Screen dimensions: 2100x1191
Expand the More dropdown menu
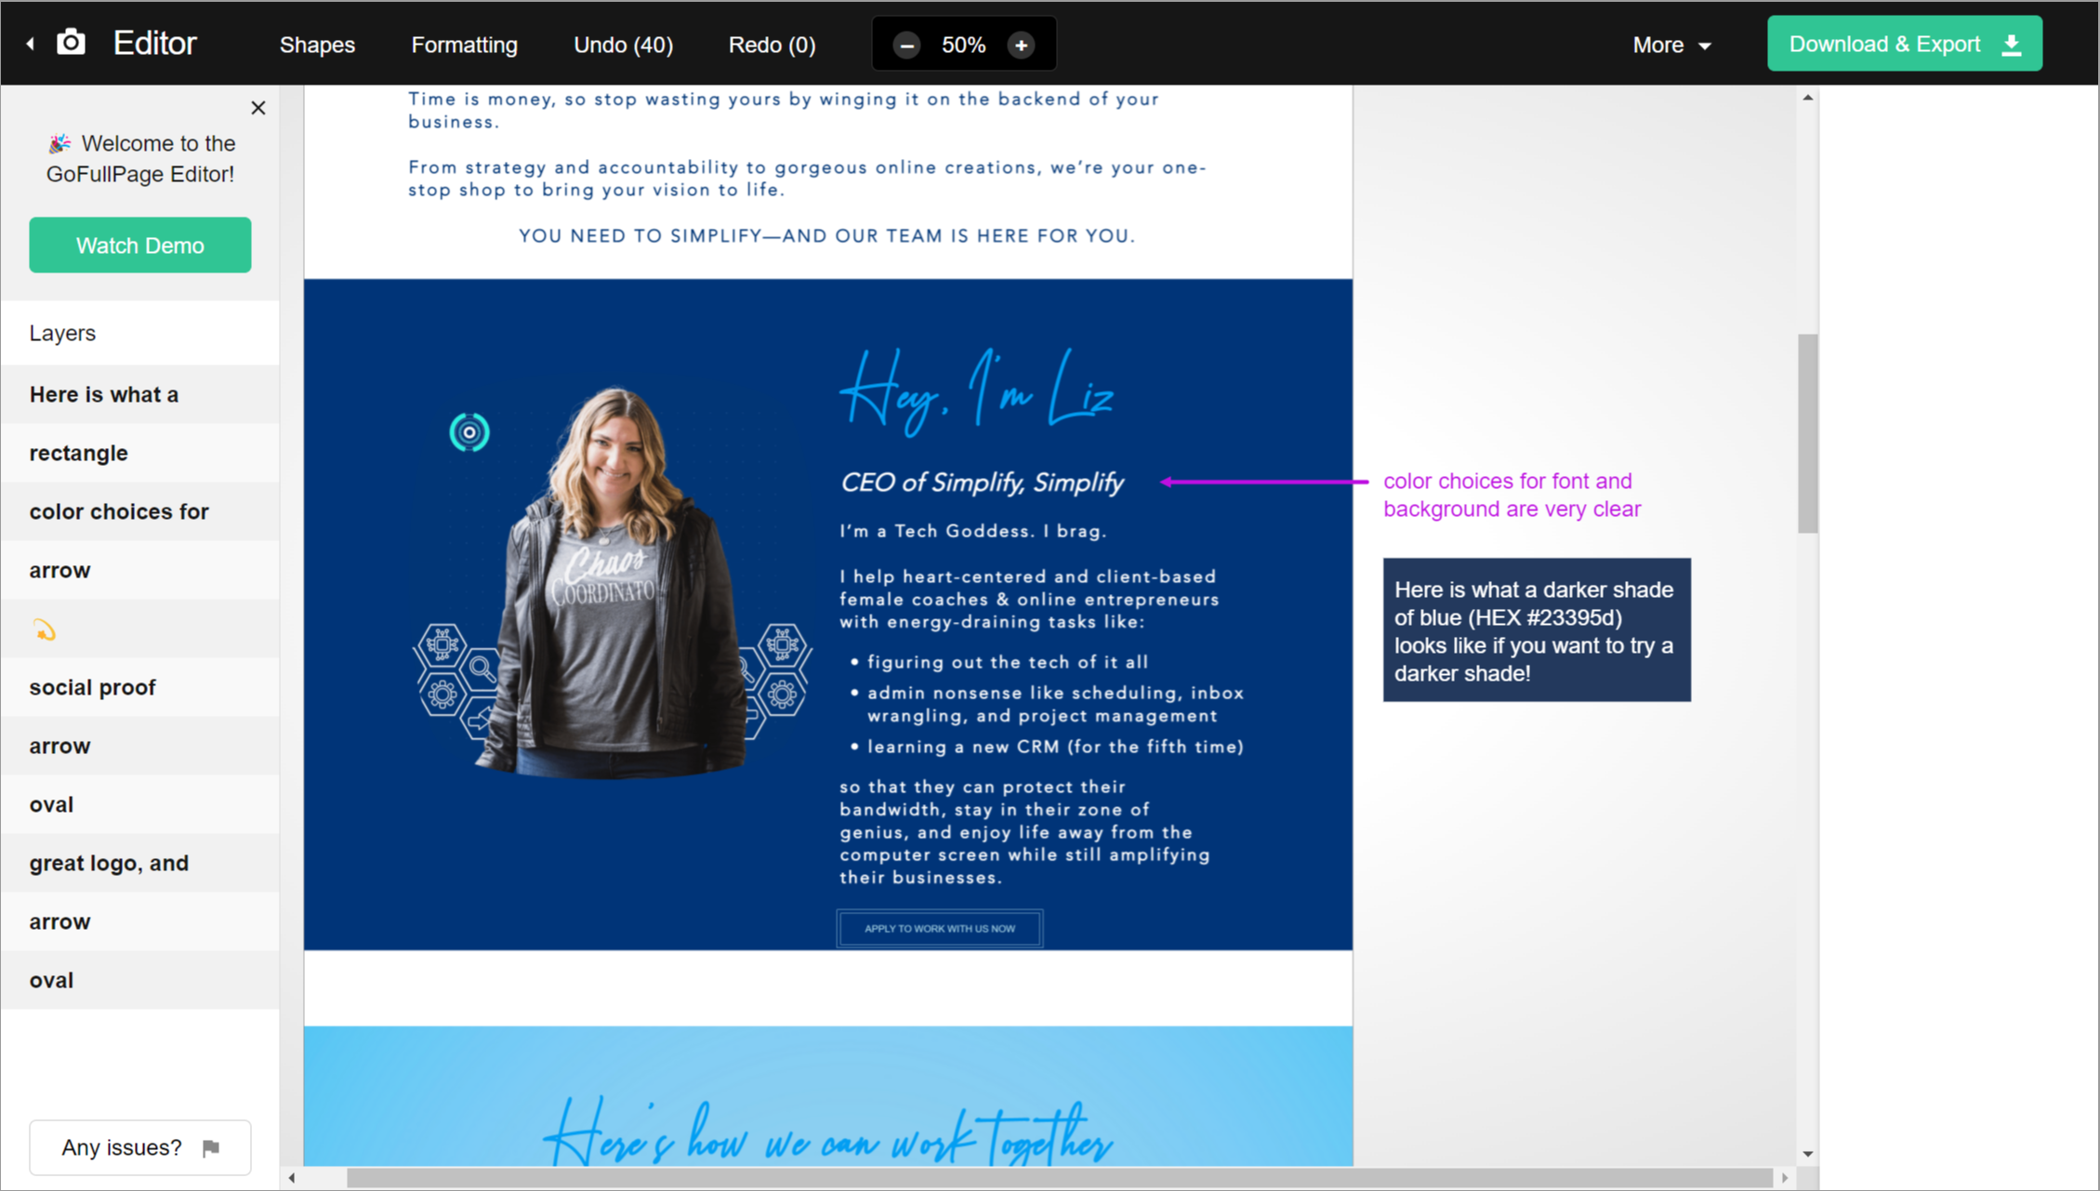point(1671,45)
